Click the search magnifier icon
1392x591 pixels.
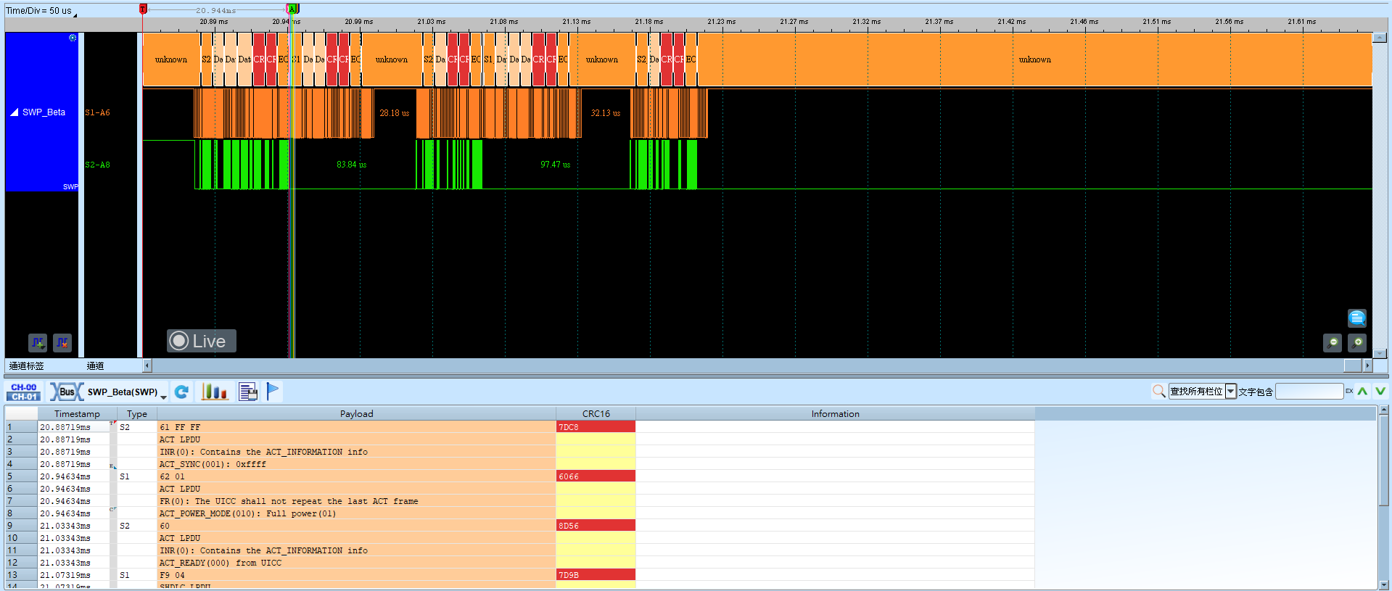1158,392
